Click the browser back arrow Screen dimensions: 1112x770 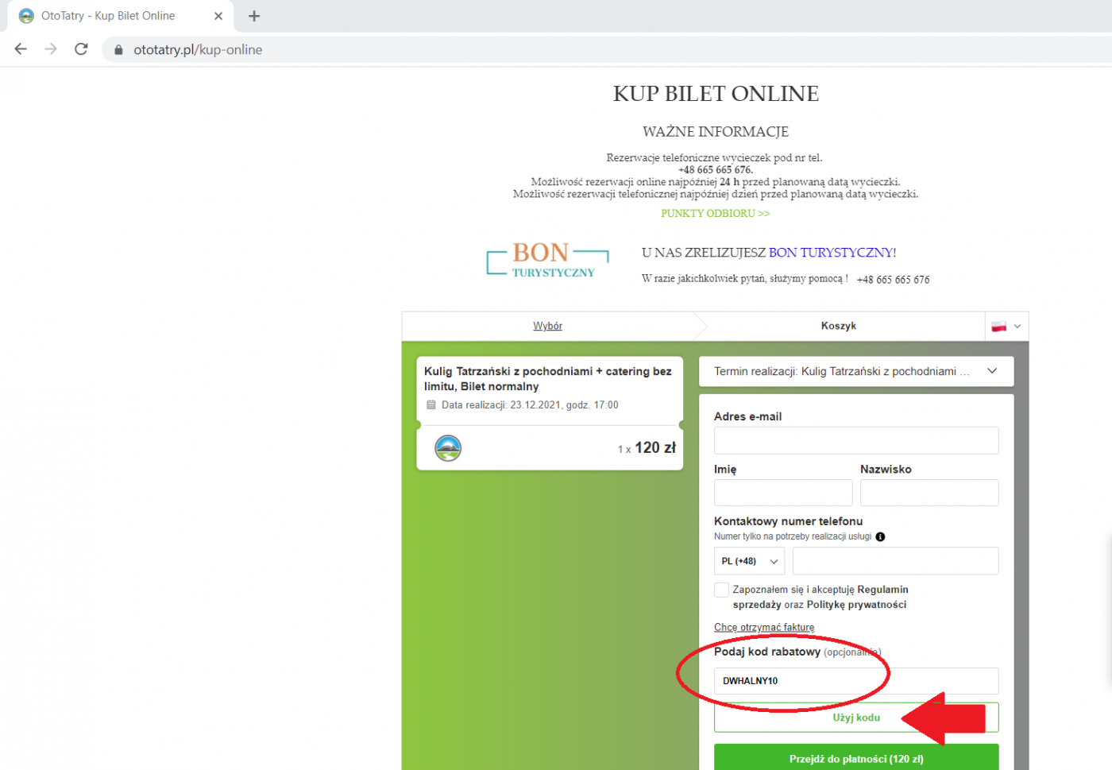[x=21, y=49]
